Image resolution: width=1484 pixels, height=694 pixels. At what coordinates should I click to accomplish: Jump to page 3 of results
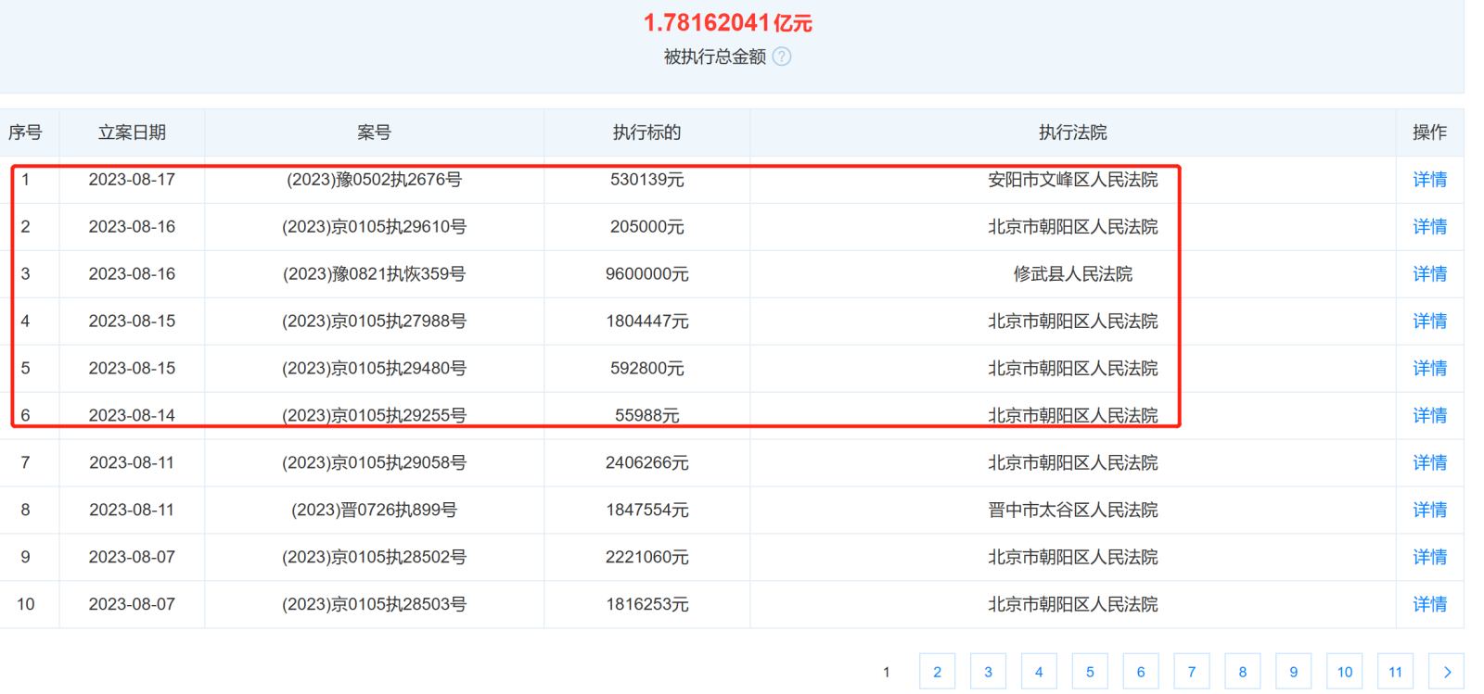tap(988, 672)
